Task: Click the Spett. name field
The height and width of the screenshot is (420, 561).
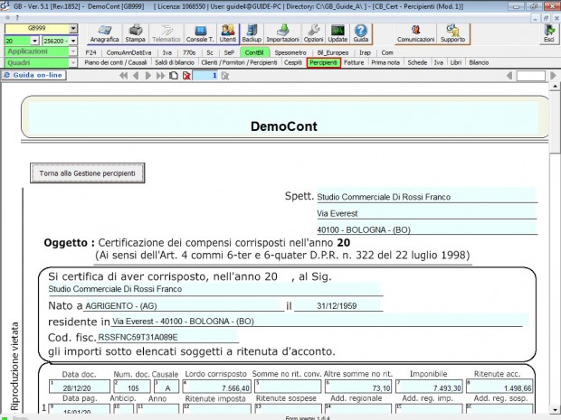Action: pos(426,196)
